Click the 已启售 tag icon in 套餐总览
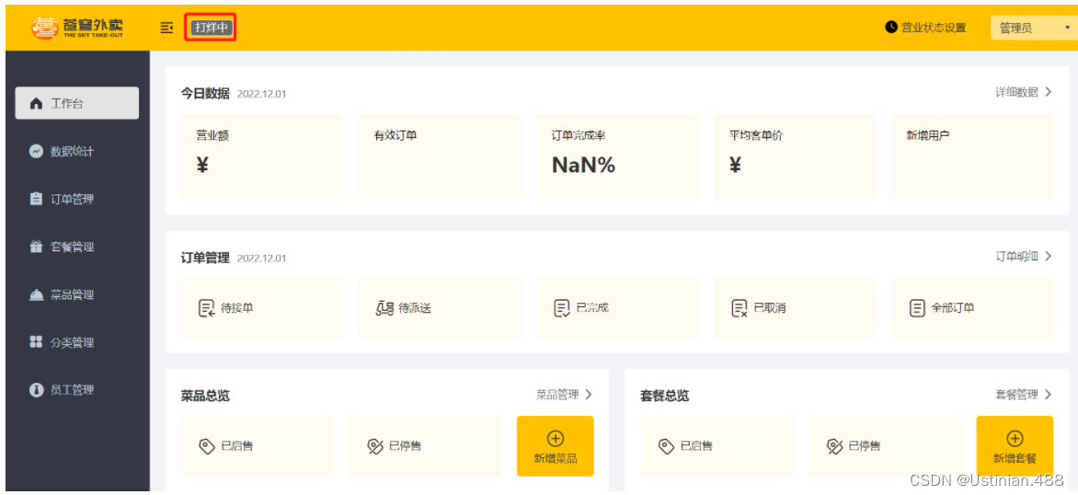1078x495 pixels. pyautogui.click(x=666, y=446)
